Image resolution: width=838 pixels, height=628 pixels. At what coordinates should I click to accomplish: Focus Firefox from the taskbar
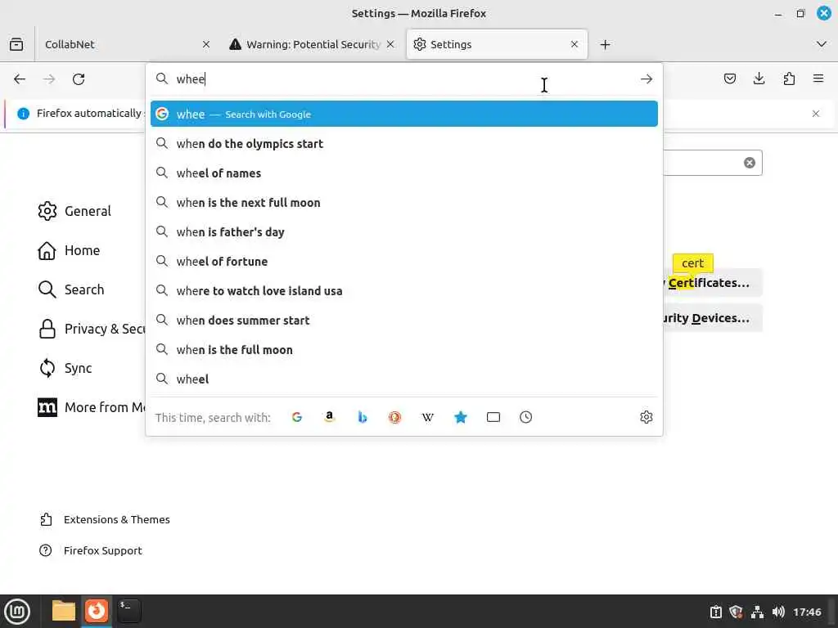(97, 611)
